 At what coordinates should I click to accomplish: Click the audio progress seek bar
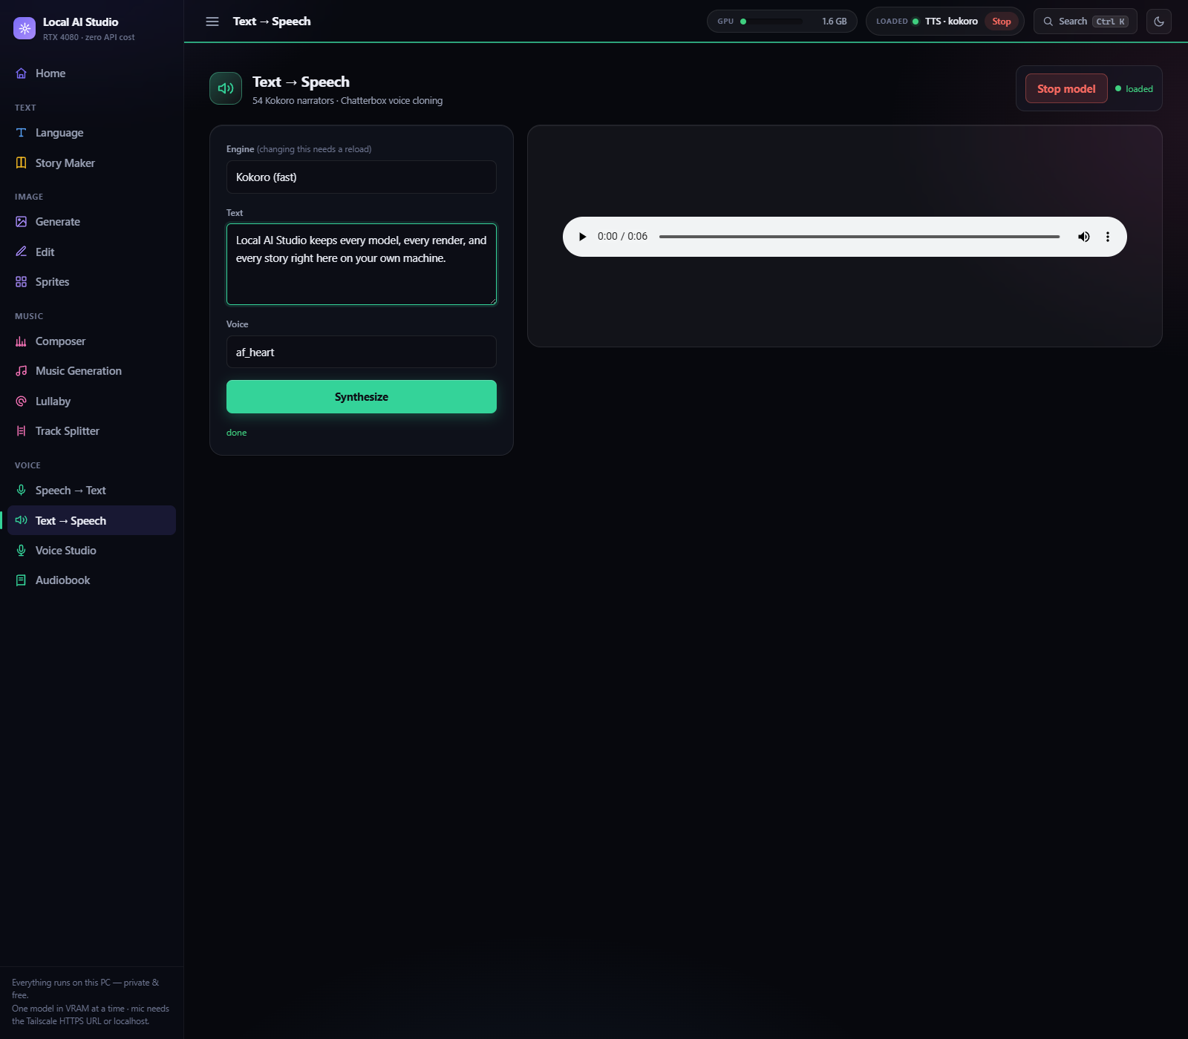(859, 237)
